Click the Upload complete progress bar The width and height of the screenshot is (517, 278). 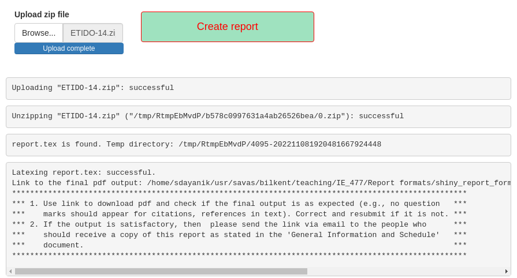[69, 48]
